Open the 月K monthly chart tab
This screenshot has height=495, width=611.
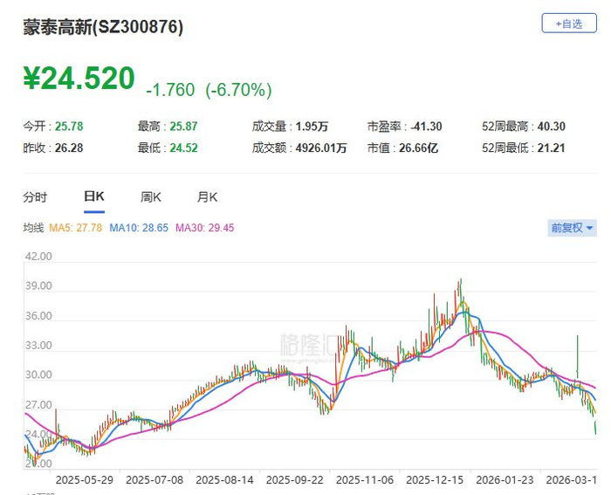point(207,196)
